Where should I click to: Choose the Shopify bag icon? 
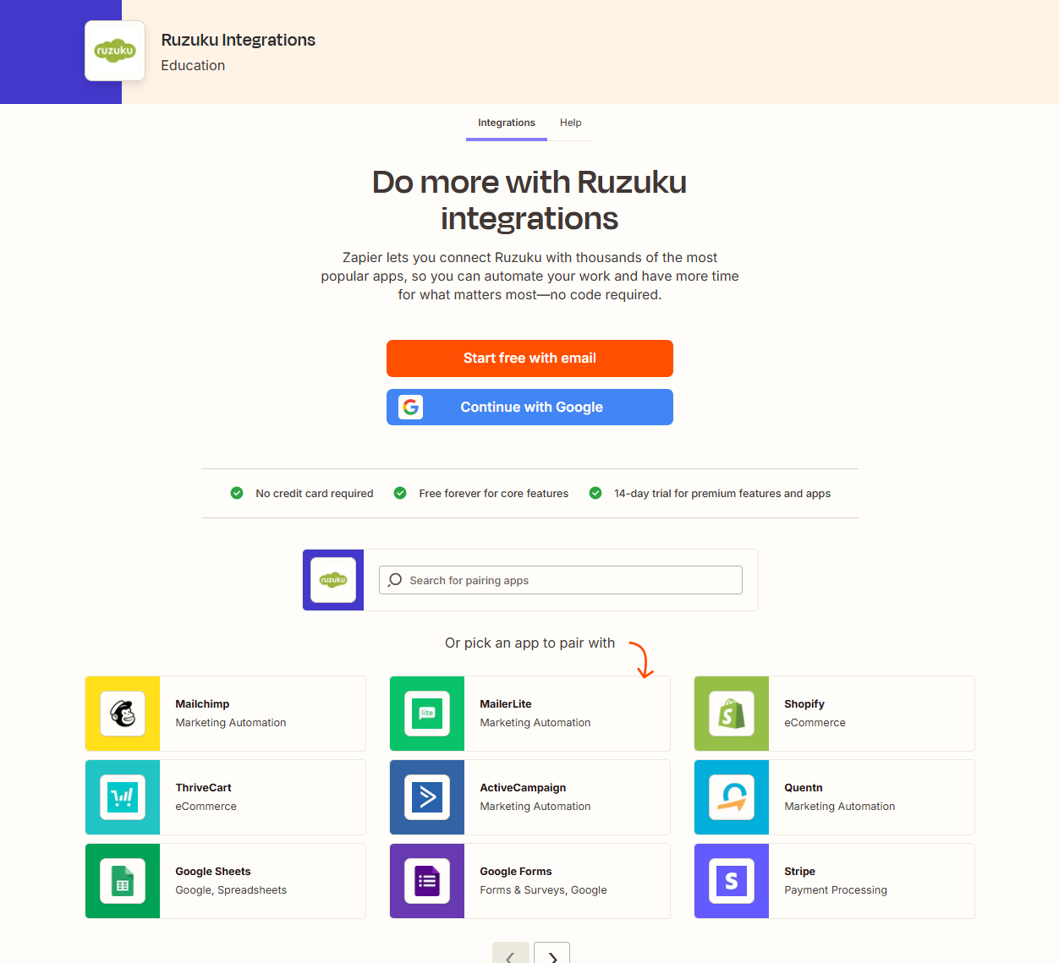tap(732, 714)
